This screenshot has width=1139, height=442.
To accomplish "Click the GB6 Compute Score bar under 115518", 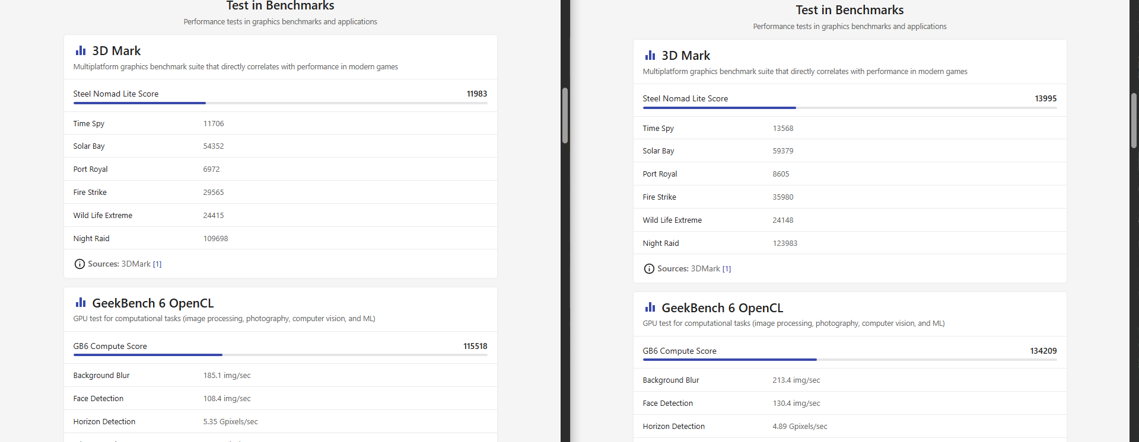I will click(x=281, y=355).
